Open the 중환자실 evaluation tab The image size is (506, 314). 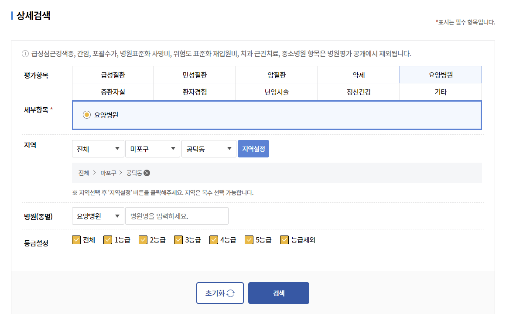tap(113, 91)
